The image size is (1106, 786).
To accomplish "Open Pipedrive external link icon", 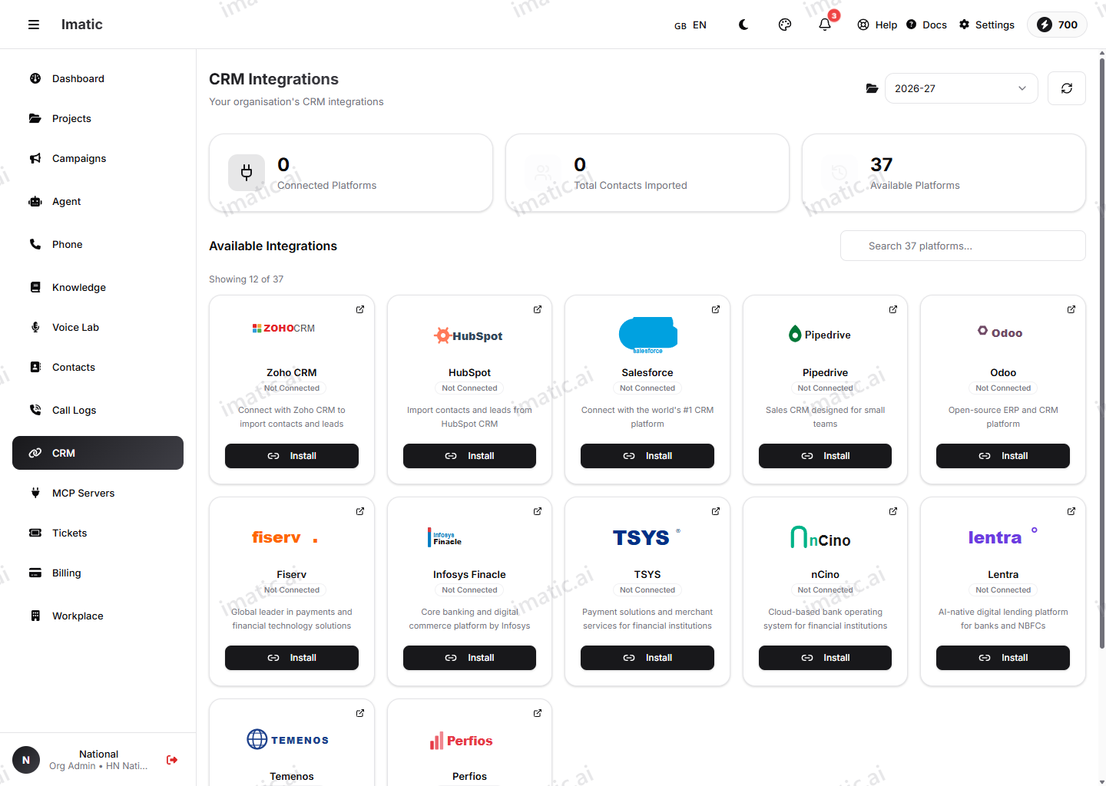I will pos(893,309).
